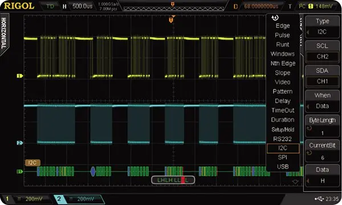The image size is (342, 205).
Task: Click the green B1 decode bus marker
Action: tap(19, 171)
